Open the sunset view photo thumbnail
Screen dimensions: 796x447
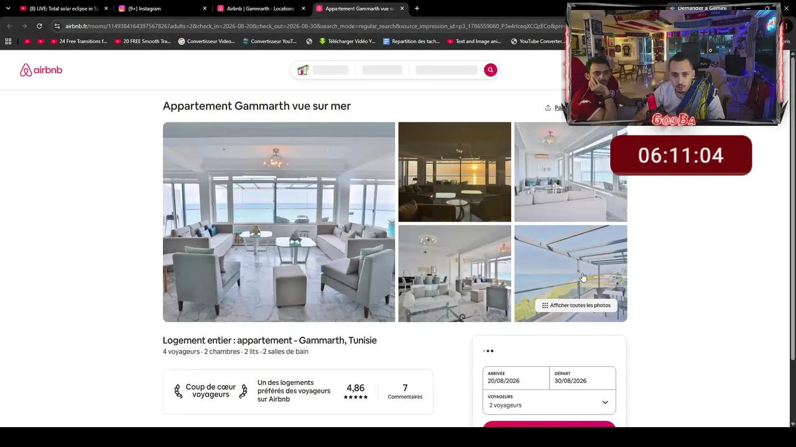[x=455, y=172]
